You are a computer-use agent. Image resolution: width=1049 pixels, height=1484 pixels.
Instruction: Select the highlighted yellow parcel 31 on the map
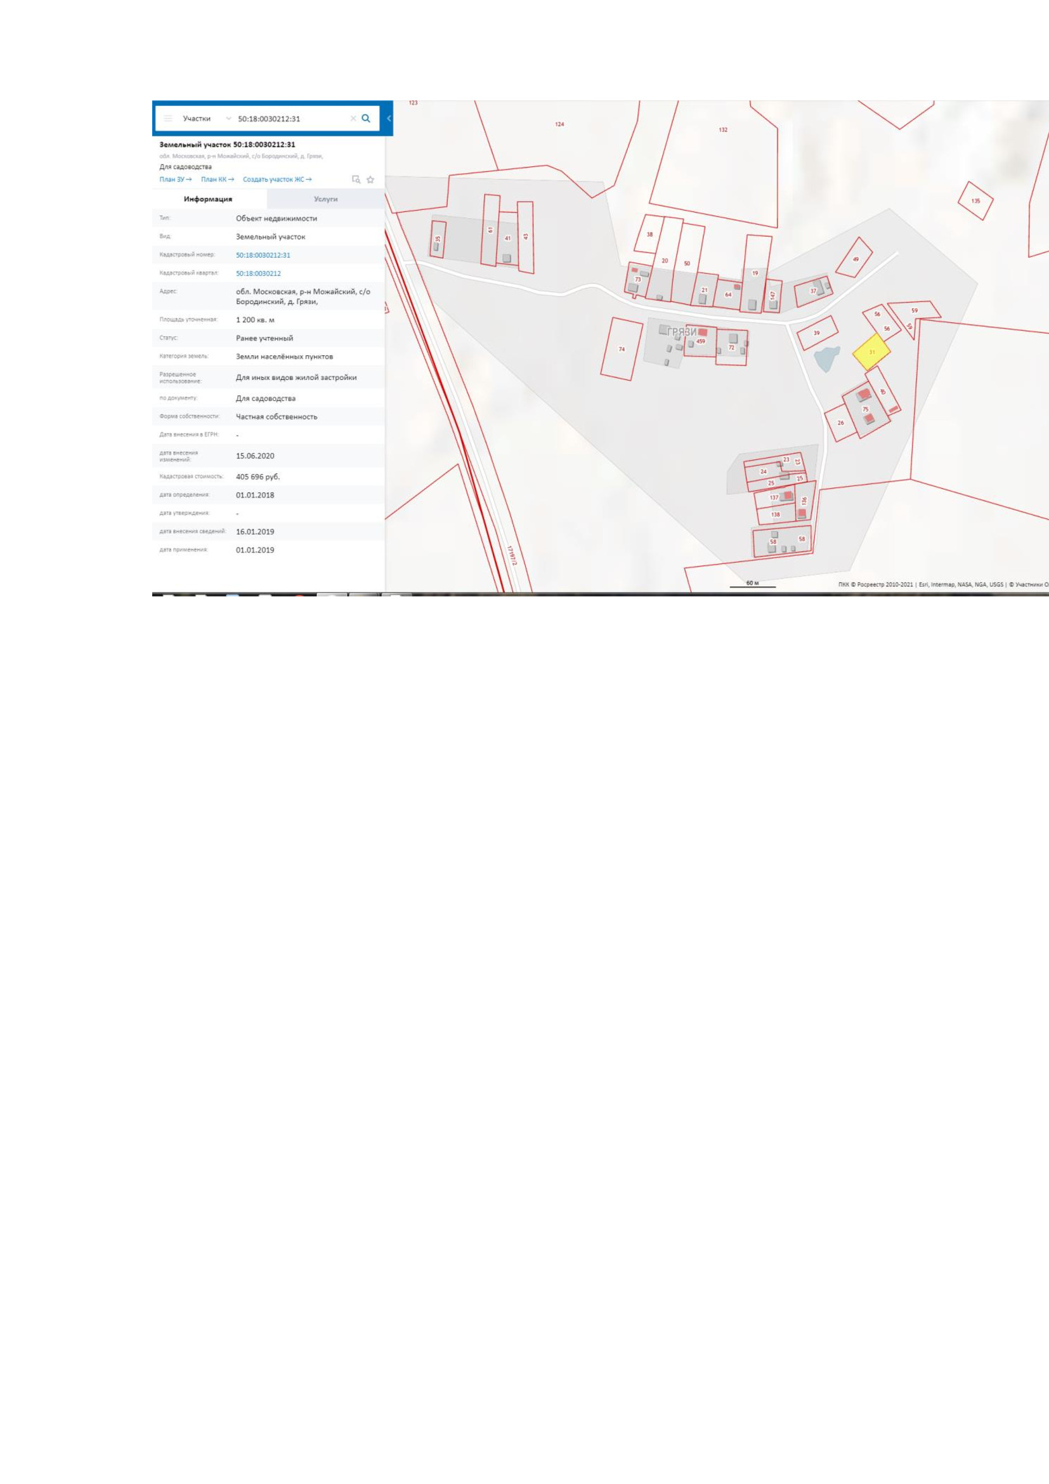tap(871, 352)
